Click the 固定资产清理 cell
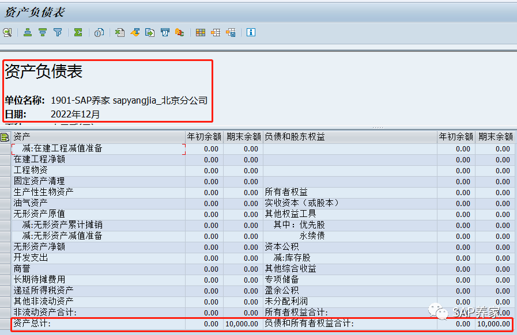This screenshot has height=335, width=517. pyautogui.click(x=98, y=181)
